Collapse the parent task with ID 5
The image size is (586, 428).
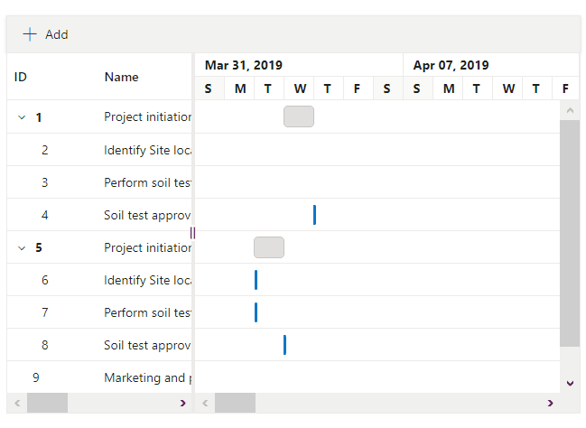click(x=22, y=247)
